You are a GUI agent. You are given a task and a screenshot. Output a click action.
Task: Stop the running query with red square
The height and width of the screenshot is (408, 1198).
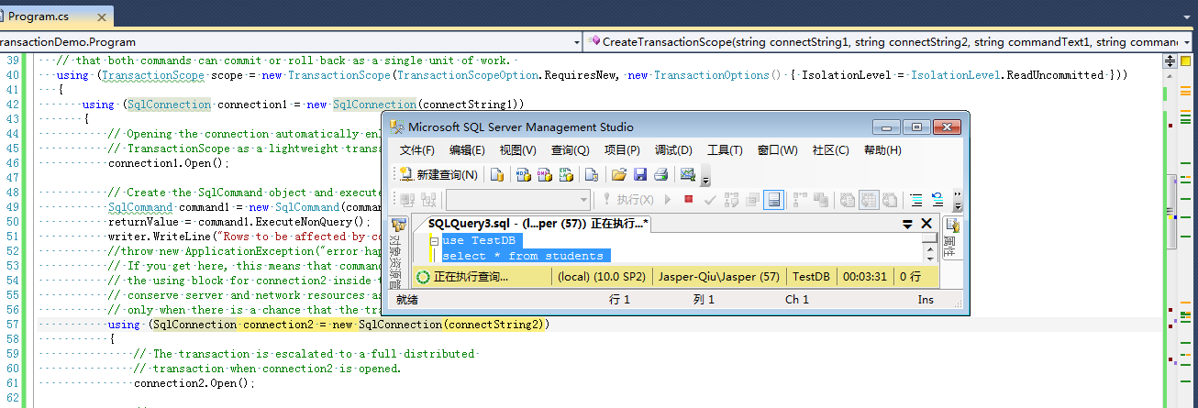(688, 199)
